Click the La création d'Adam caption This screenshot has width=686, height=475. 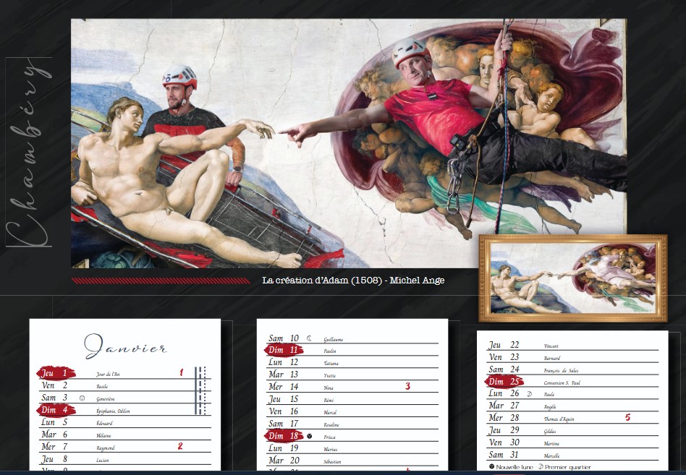tap(353, 280)
